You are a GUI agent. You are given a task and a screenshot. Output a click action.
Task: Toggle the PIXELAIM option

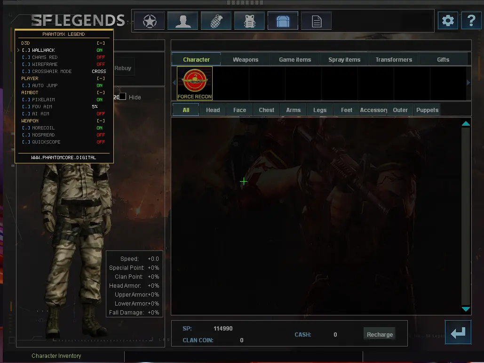coord(63,99)
